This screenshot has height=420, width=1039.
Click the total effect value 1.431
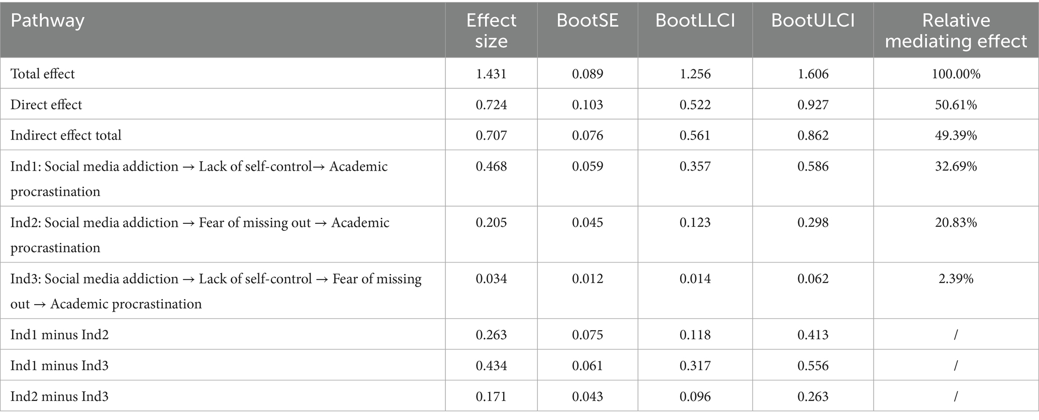click(491, 74)
